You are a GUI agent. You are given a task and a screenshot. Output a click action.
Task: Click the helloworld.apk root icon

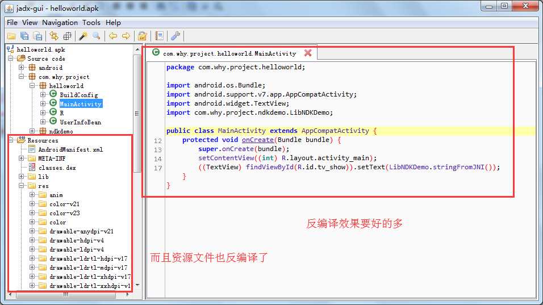pyautogui.click(x=10, y=49)
